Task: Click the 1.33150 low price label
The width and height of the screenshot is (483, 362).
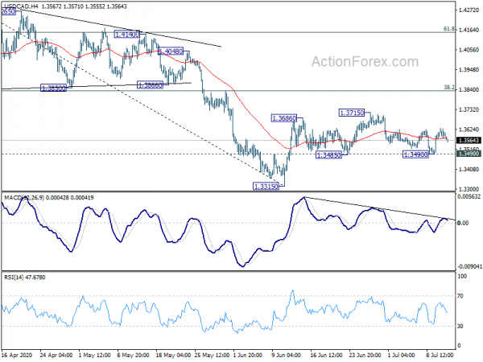Action: [x=266, y=186]
